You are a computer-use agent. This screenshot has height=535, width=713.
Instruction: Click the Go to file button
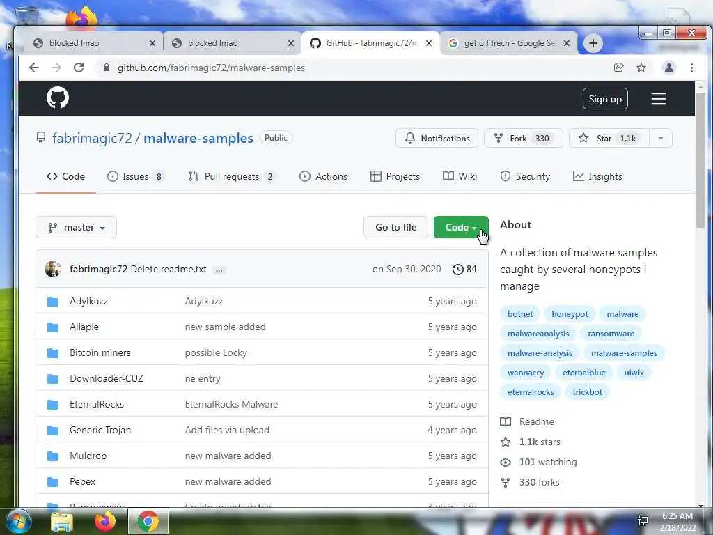395,227
